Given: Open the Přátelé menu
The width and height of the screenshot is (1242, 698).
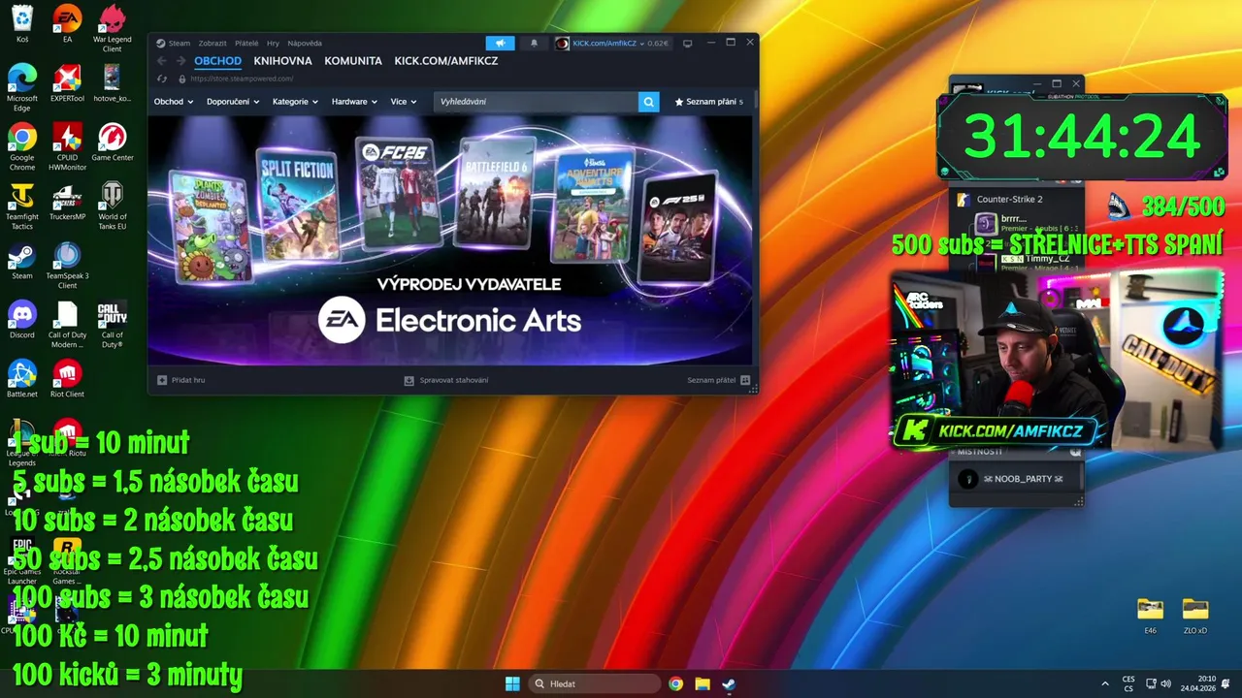Looking at the screenshot, I should click(246, 43).
